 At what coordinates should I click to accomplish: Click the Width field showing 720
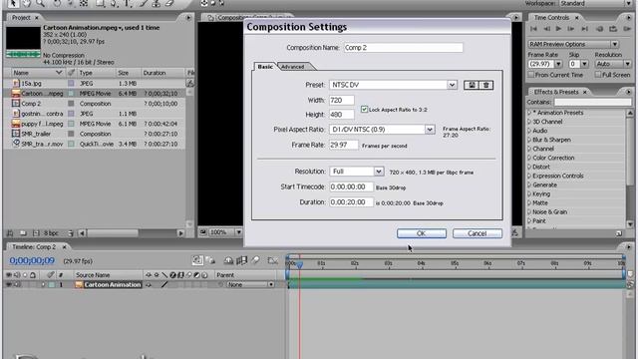coord(342,100)
